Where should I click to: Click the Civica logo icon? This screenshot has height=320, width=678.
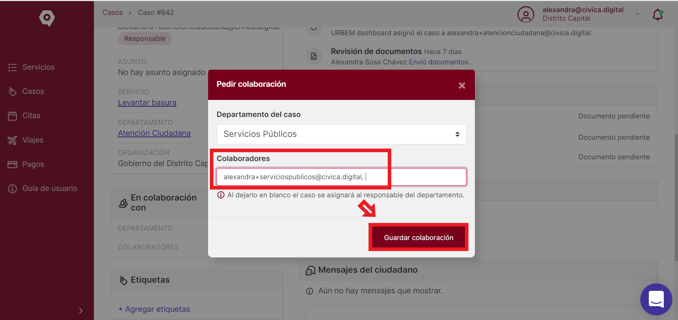47,18
